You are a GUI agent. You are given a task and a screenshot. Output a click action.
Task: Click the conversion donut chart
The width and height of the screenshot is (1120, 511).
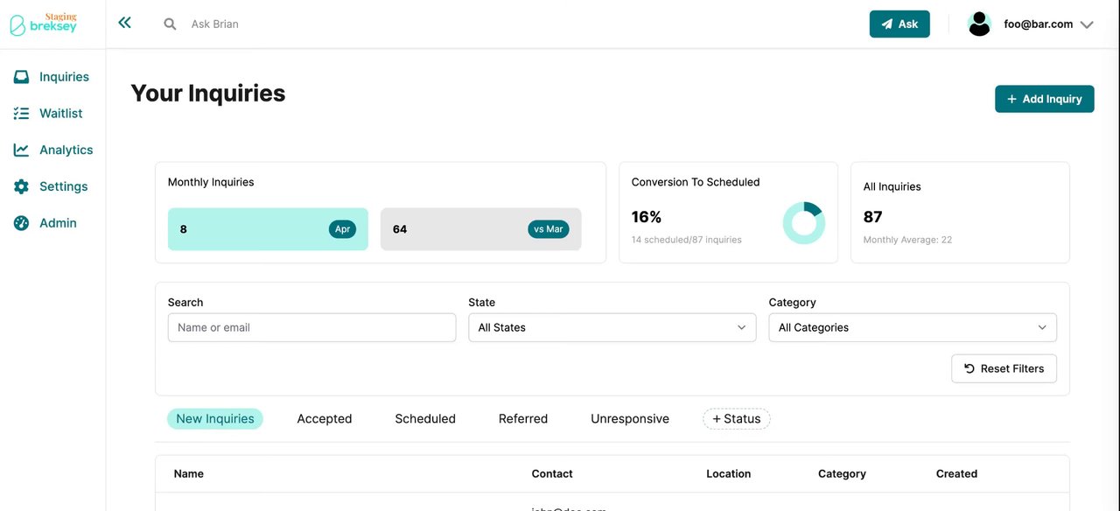(x=803, y=223)
